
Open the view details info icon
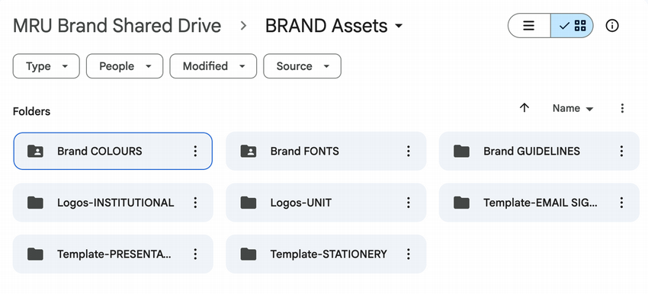tap(612, 26)
